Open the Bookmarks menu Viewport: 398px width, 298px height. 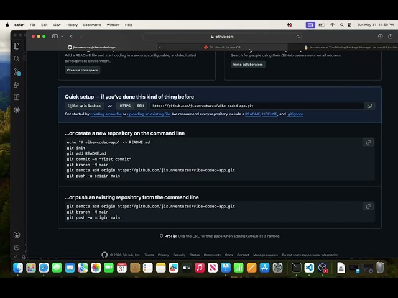(x=92, y=25)
